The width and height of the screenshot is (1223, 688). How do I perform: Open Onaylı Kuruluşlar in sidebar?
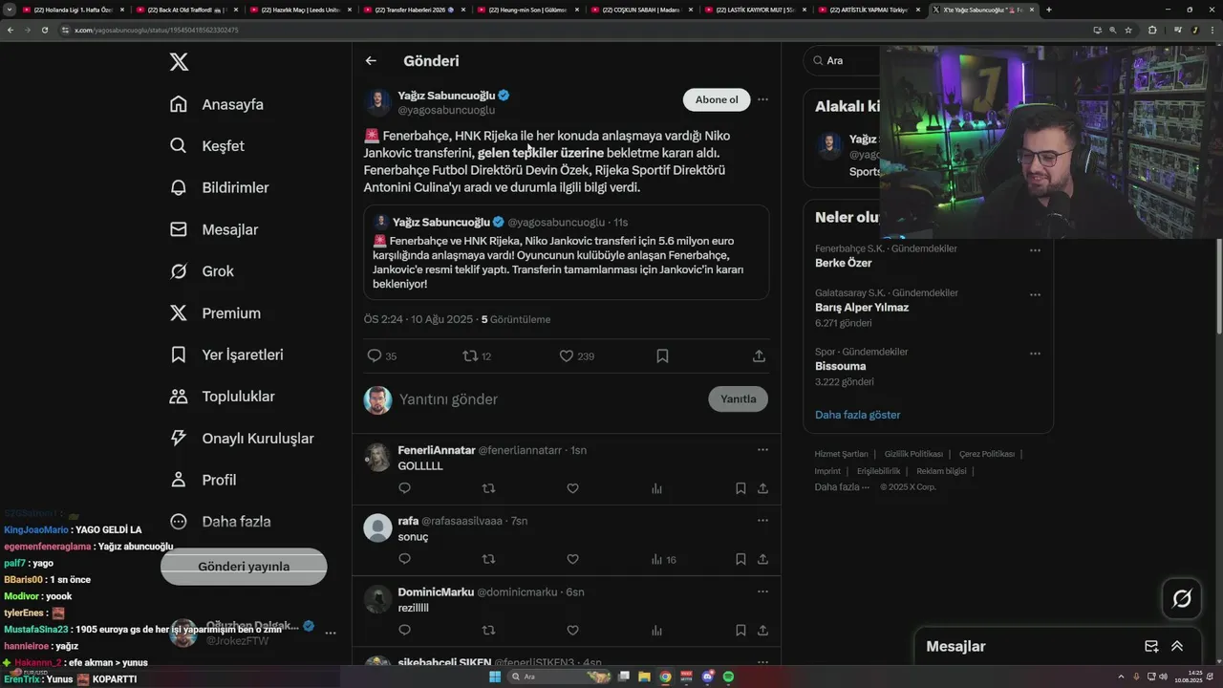point(241,438)
